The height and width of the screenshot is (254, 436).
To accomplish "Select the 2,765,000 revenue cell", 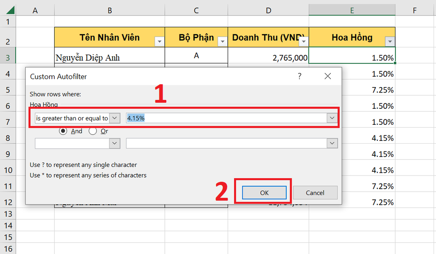I will (x=268, y=55).
